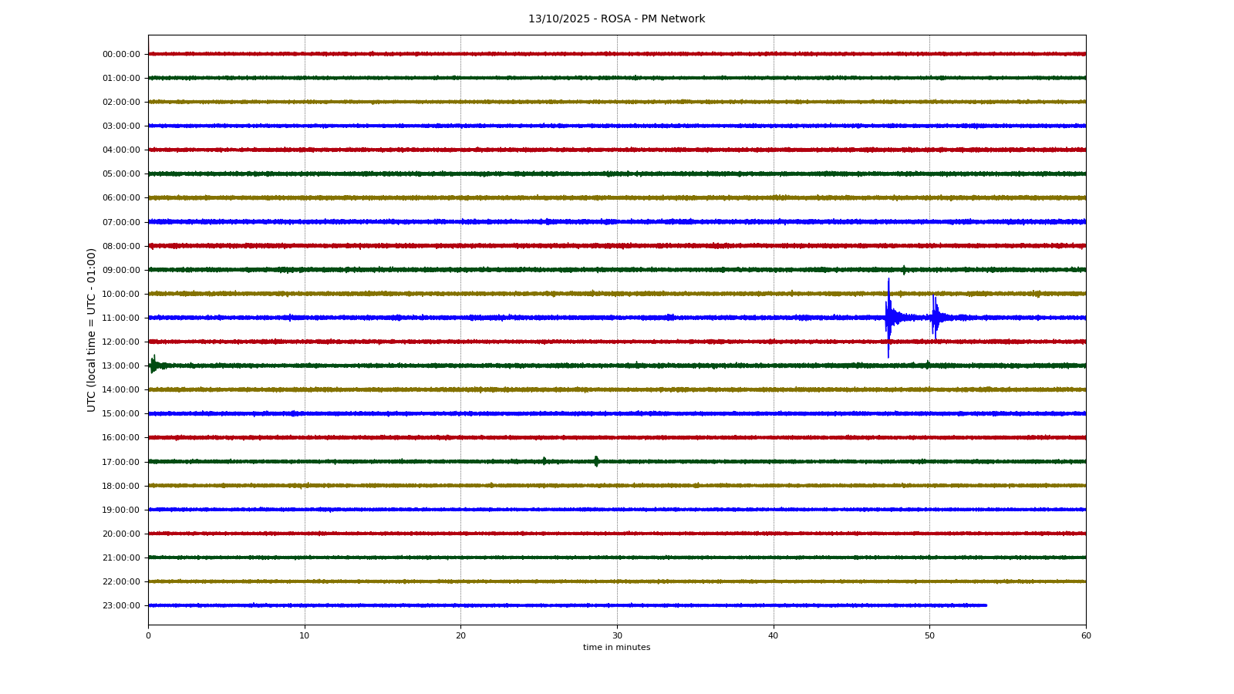Click the "time in minutes" x-axis label
1234x694 pixels.
pos(616,648)
